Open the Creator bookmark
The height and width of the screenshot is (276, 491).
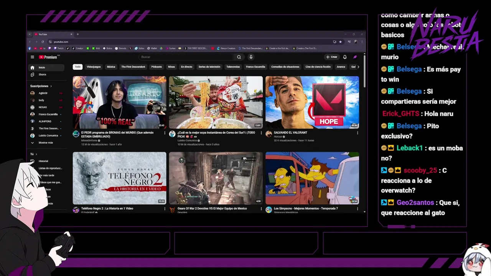tap(78, 48)
